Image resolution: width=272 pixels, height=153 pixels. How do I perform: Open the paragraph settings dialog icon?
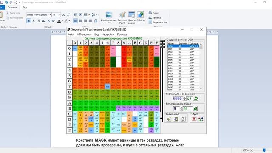(95, 21)
